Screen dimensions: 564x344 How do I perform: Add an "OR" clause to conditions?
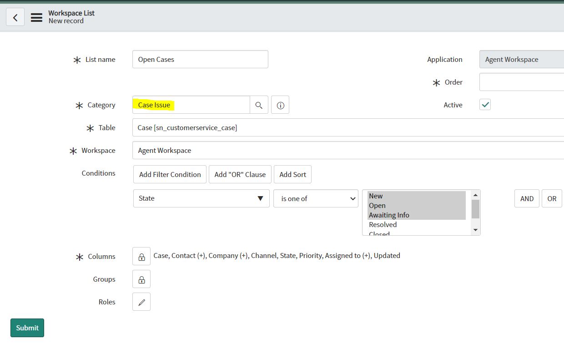[240, 174]
